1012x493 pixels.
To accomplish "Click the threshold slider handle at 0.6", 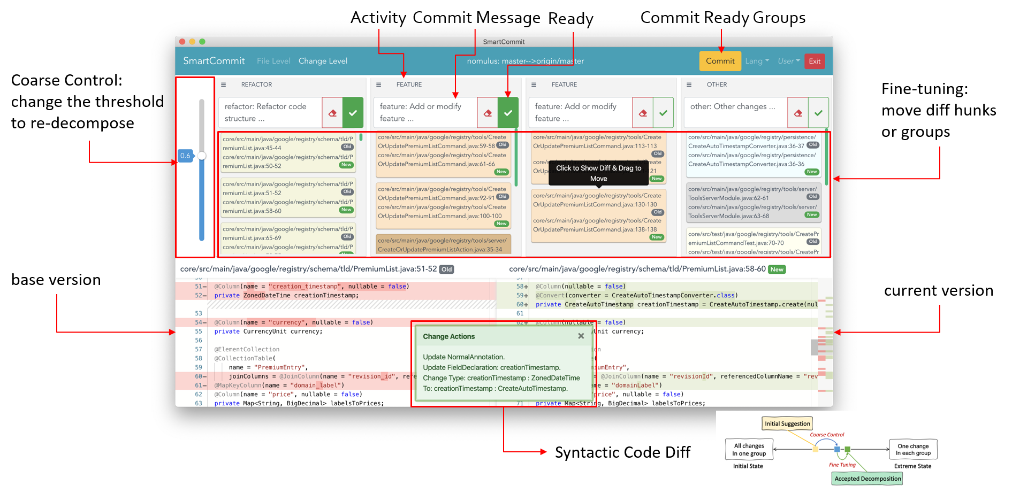I will click(202, 156).
